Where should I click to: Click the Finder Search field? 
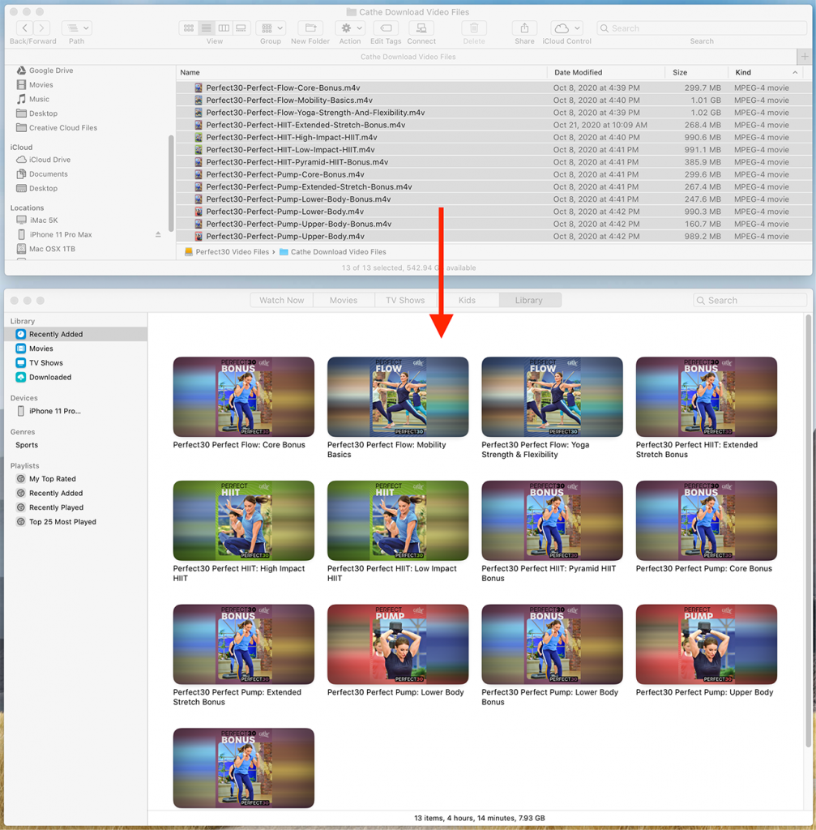(702, 28)
